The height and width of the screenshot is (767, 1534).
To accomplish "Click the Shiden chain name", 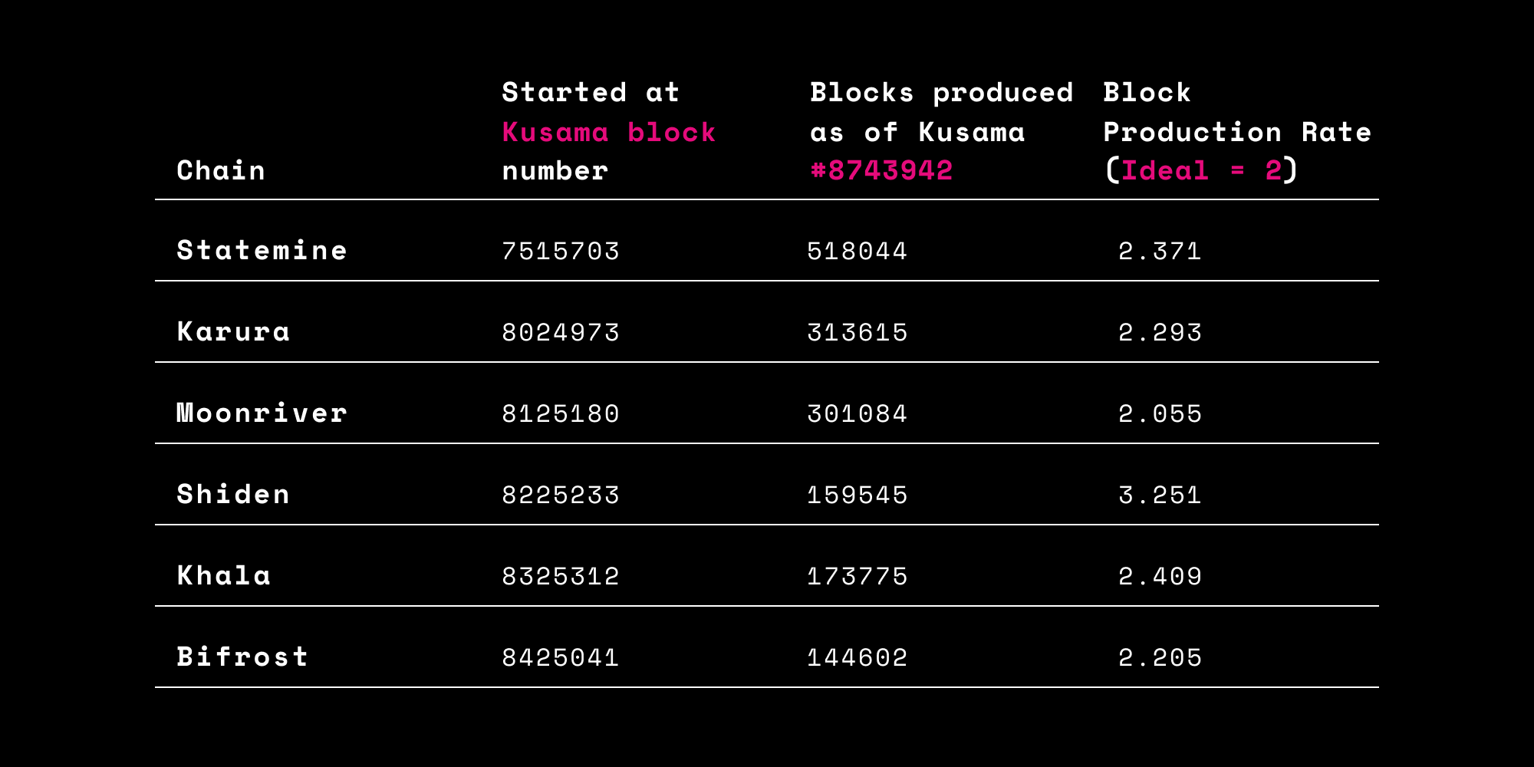I will 233,495.
